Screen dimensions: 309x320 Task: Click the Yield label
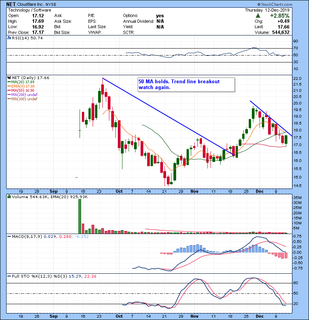[128, 27]
